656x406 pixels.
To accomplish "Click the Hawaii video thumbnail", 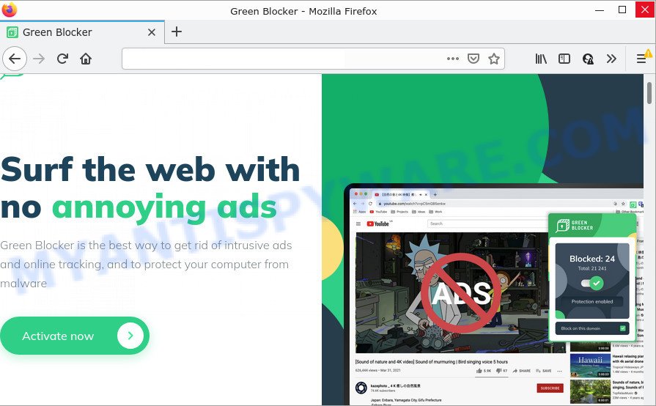I will click(590, 365).
